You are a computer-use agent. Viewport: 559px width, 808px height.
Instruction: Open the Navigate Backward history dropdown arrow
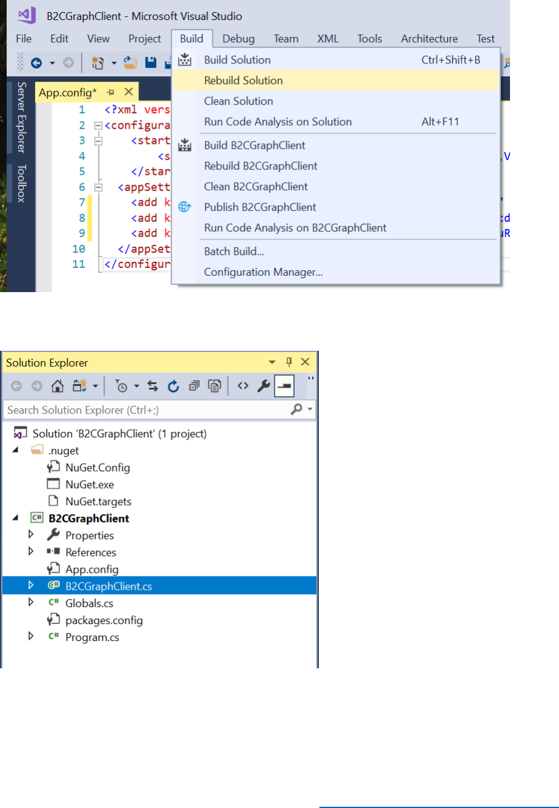point(52,63)
